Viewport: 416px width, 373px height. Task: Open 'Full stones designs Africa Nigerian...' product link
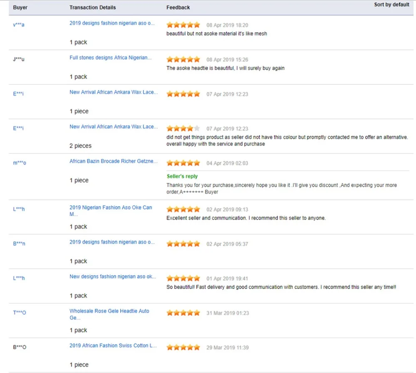coord(110,57)
